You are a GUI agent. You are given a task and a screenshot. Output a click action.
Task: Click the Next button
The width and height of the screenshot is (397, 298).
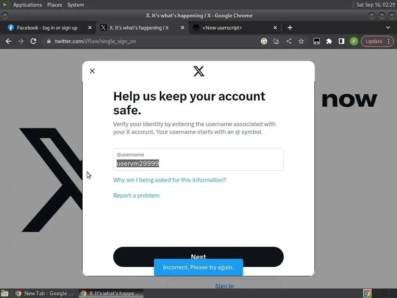pyautogui.click(x=198, y=253)
